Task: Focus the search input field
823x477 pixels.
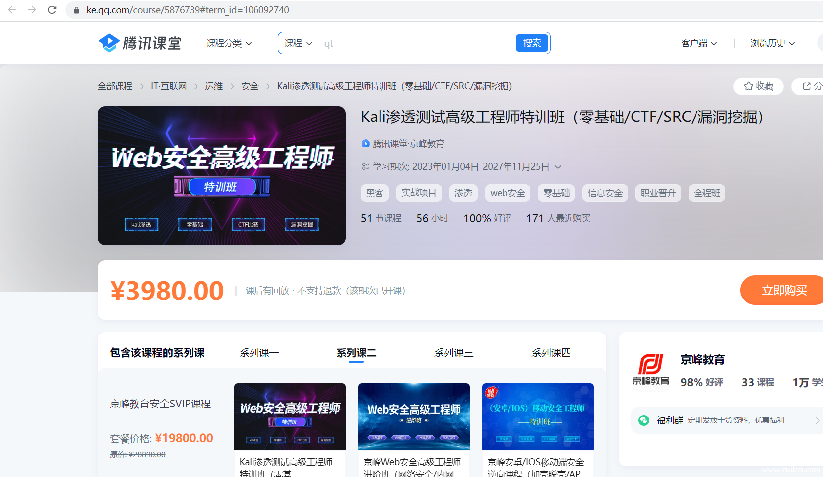Action: tap(417, 43)
